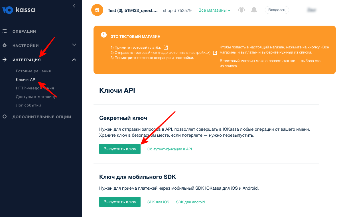Image resolution: width=337 pixels, height=217 pixels.
Task: Open Доступы к магазину submenu item
Action: [36, 97]
